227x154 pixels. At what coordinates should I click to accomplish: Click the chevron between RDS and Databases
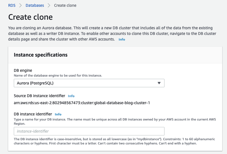21,5
